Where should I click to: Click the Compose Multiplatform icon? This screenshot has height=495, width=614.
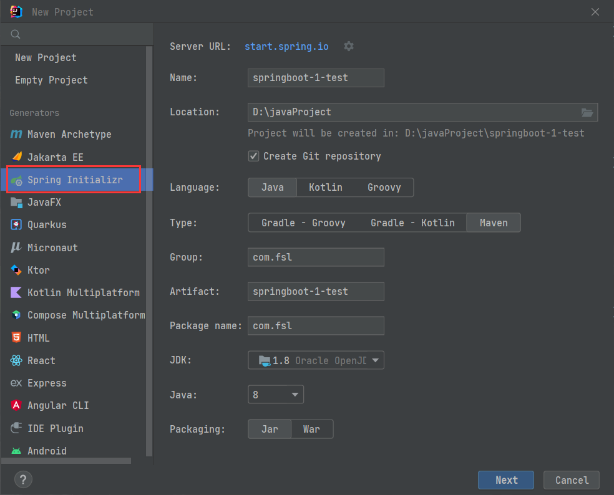pos(16,315)
